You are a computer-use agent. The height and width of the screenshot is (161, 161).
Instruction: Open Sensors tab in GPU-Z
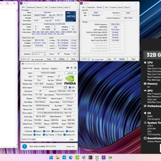(37, 69)
